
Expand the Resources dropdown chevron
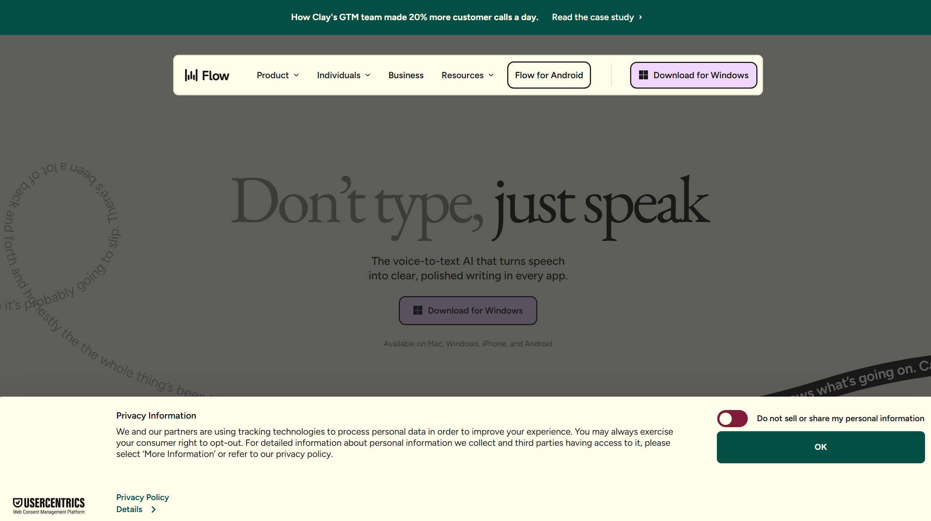coord(491,75)
